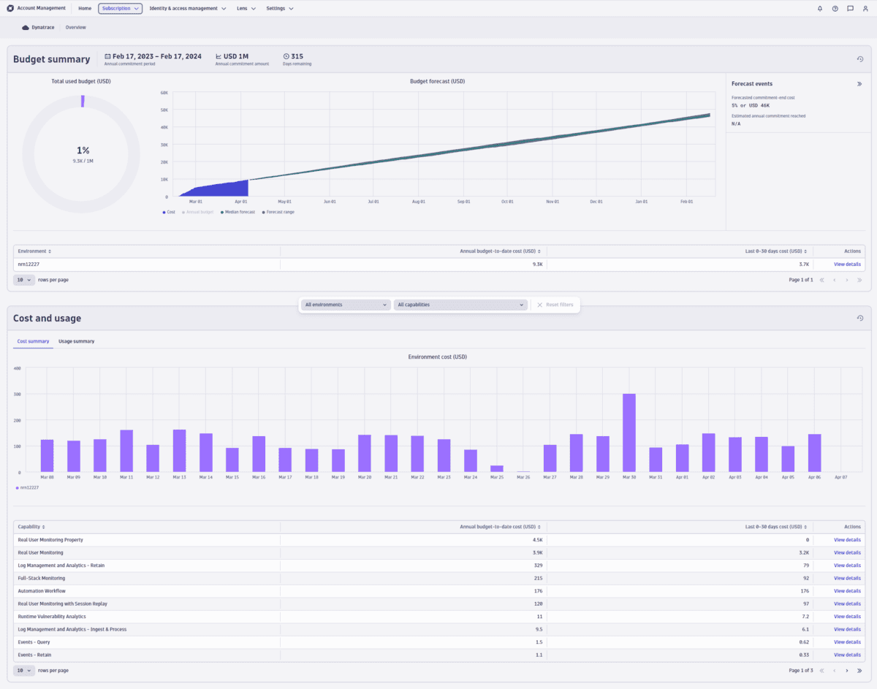Refresh the Cost and usage panel
The height and width of the screenshot is (689, 877).
tap(860, 318)
